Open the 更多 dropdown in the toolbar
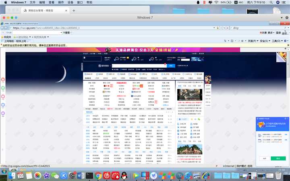Image resolution: width=290 pixels, height=181 pixels. (271, 33)
